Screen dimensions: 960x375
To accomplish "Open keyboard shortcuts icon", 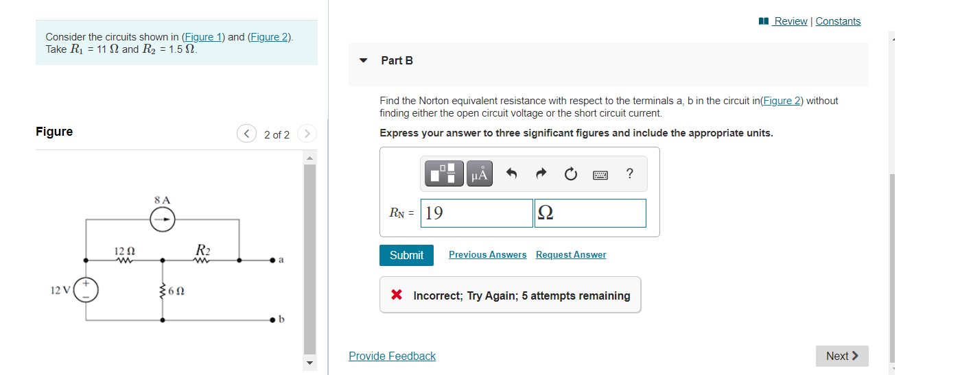I will 600,175.
